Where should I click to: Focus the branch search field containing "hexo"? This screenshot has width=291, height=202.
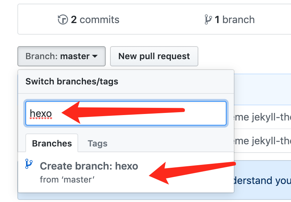[x=126, y=114]
